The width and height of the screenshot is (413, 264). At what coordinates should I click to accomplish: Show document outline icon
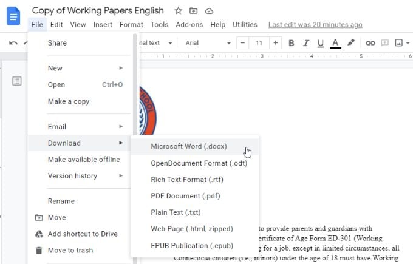(x=17, y=81)
